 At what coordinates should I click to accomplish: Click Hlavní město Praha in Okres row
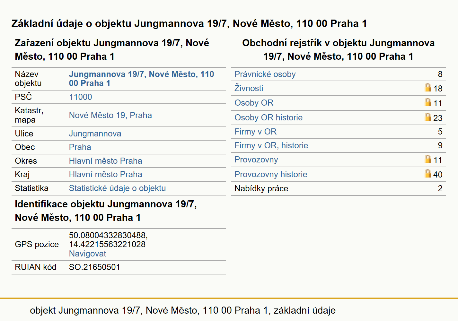105,161
